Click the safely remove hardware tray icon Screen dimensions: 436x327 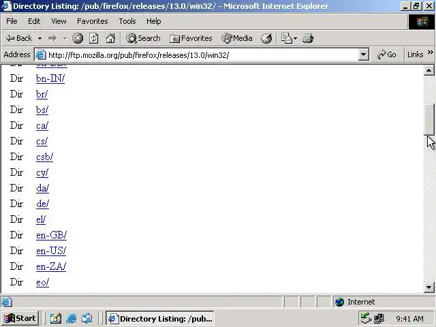366,318
